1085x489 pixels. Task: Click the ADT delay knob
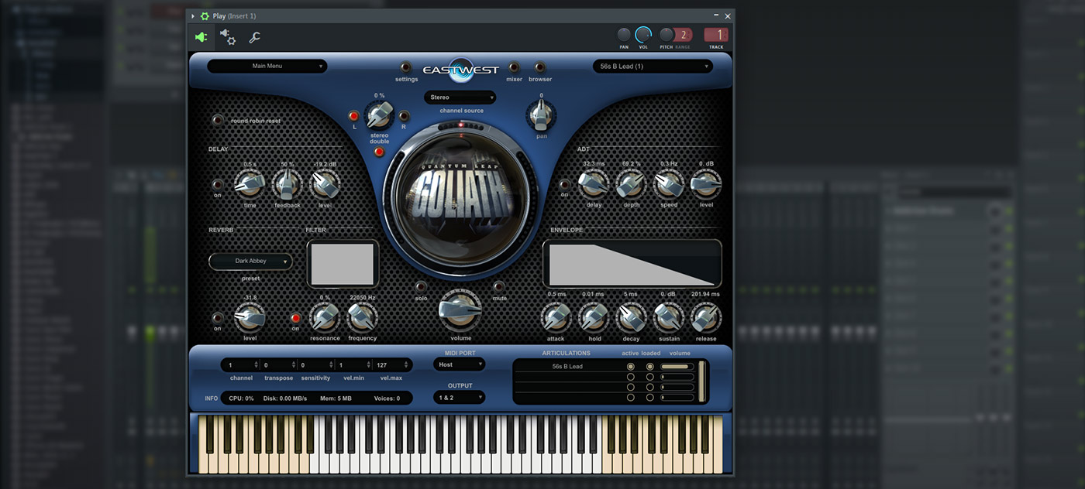click(x=594, y=184)
